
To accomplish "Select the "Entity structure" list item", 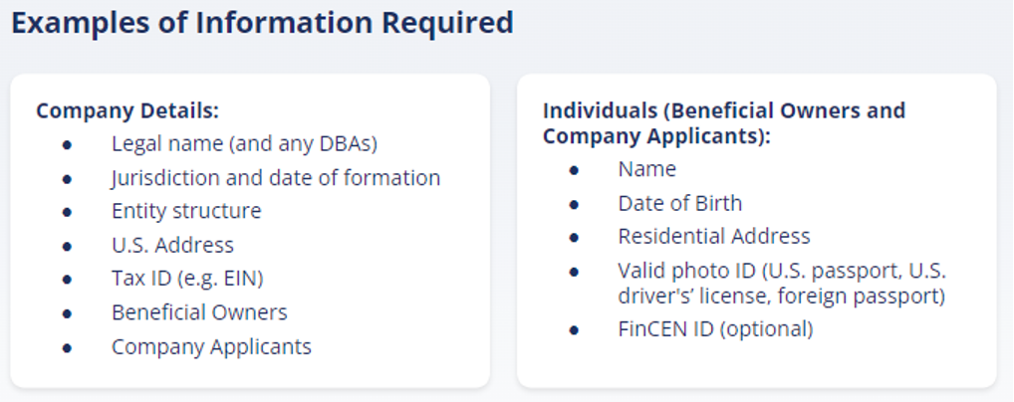I will pos(186,211).
